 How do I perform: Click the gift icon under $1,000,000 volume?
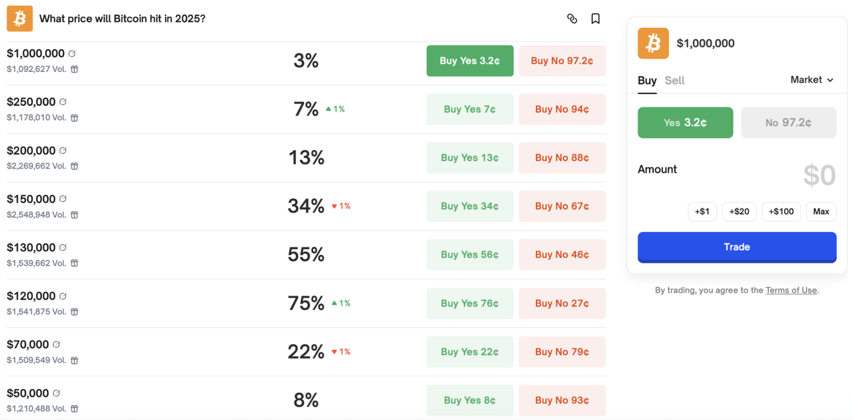[74, 69]
